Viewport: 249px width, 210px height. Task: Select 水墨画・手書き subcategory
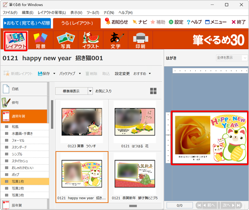(x=25, y=133)
